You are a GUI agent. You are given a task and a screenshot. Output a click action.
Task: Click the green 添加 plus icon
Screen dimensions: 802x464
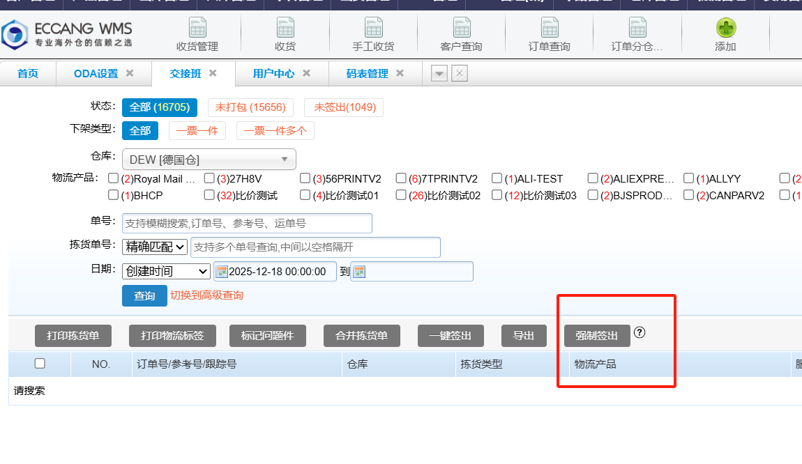pos(725,28)
